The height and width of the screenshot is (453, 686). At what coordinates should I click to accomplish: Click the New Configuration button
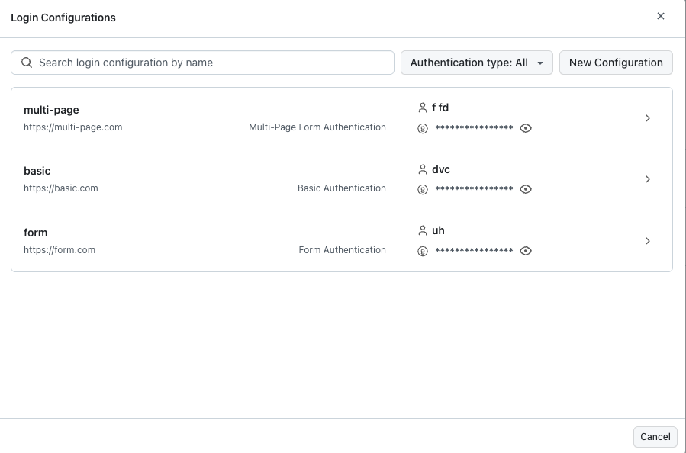coord(616,63)
